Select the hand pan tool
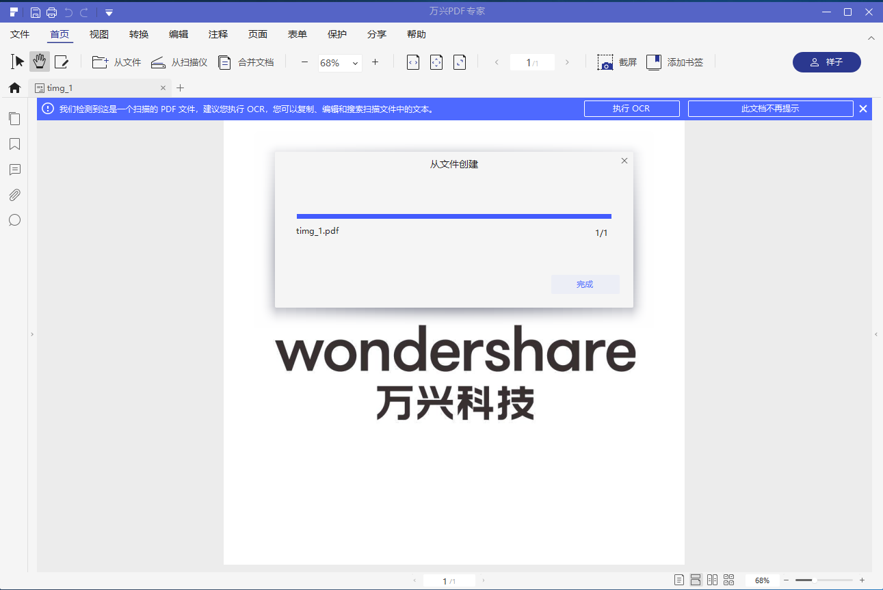Image resolution: width=883 pixels, height=590 pixels. point(39,62)
